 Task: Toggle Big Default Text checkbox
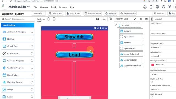[152, 81]
